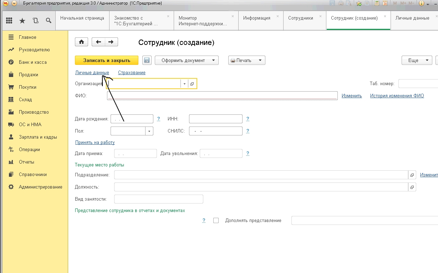Go to home page icon button
Image resolution: width=438 pixels, height=273 pixels.
pyautogui.click(x=81, y=42)
